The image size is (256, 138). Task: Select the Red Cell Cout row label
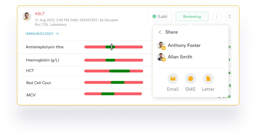point(38,83)
